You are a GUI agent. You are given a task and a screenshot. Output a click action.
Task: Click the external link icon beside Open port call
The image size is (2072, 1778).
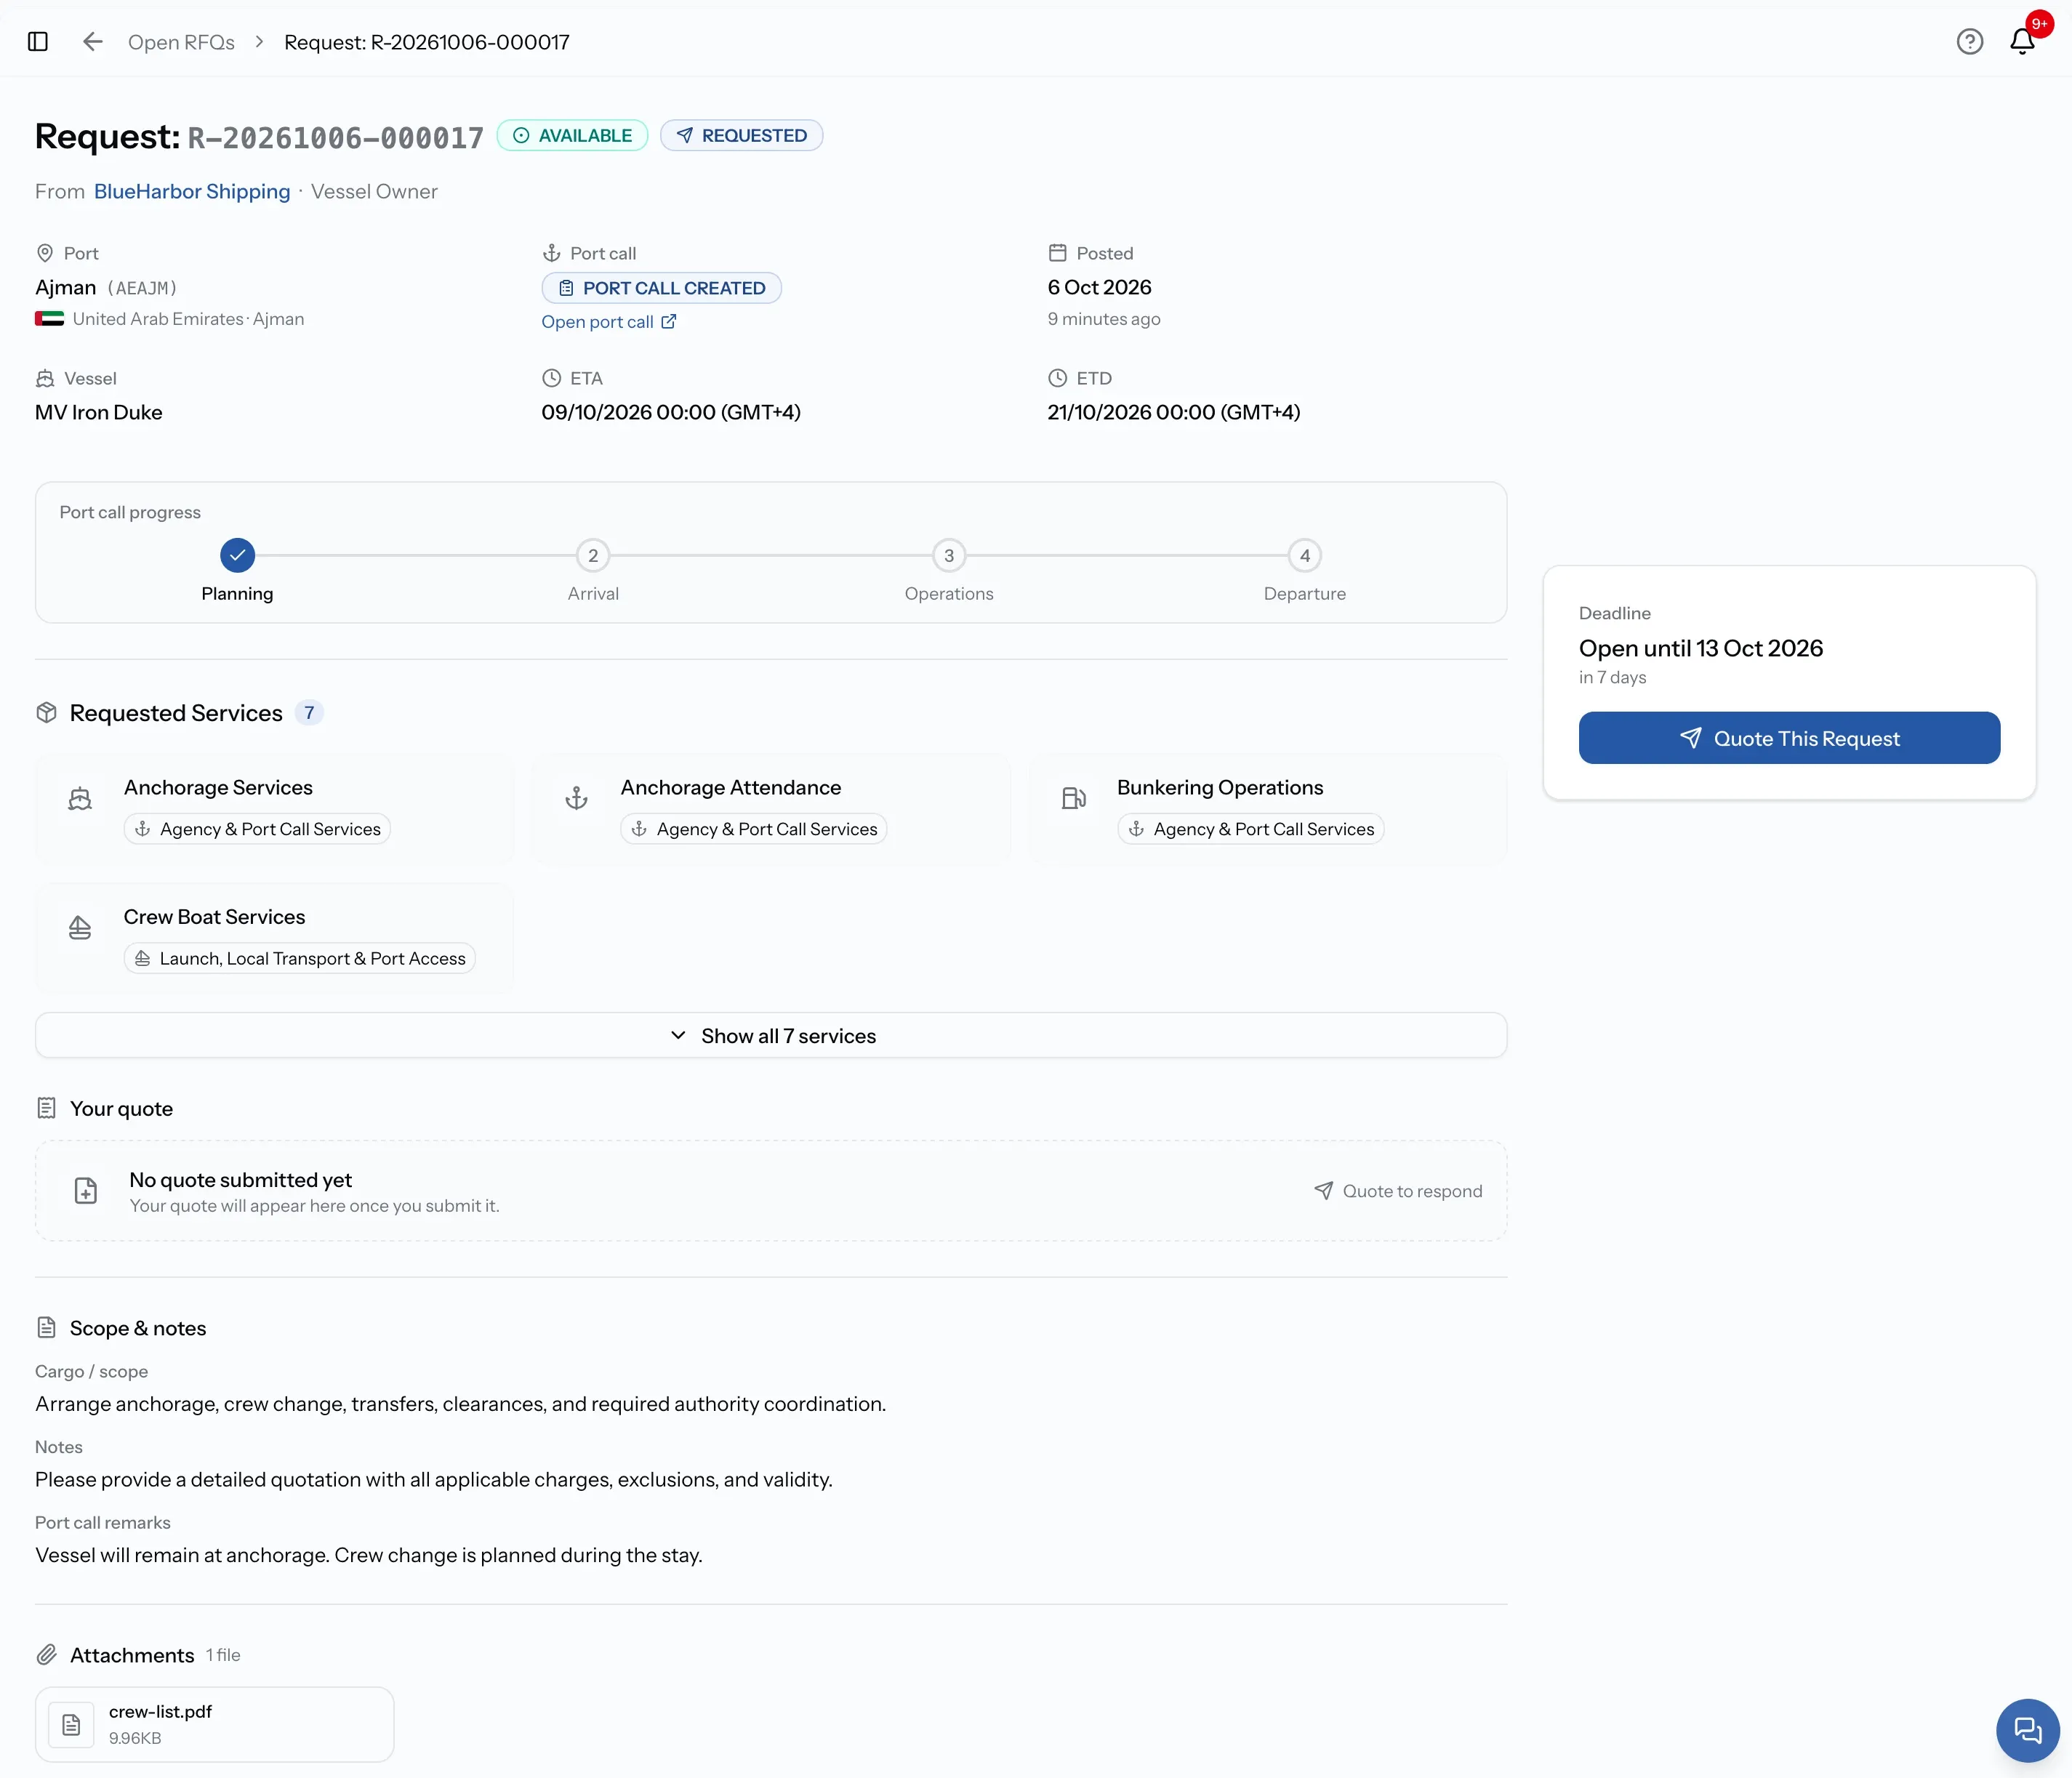[668, 321]
